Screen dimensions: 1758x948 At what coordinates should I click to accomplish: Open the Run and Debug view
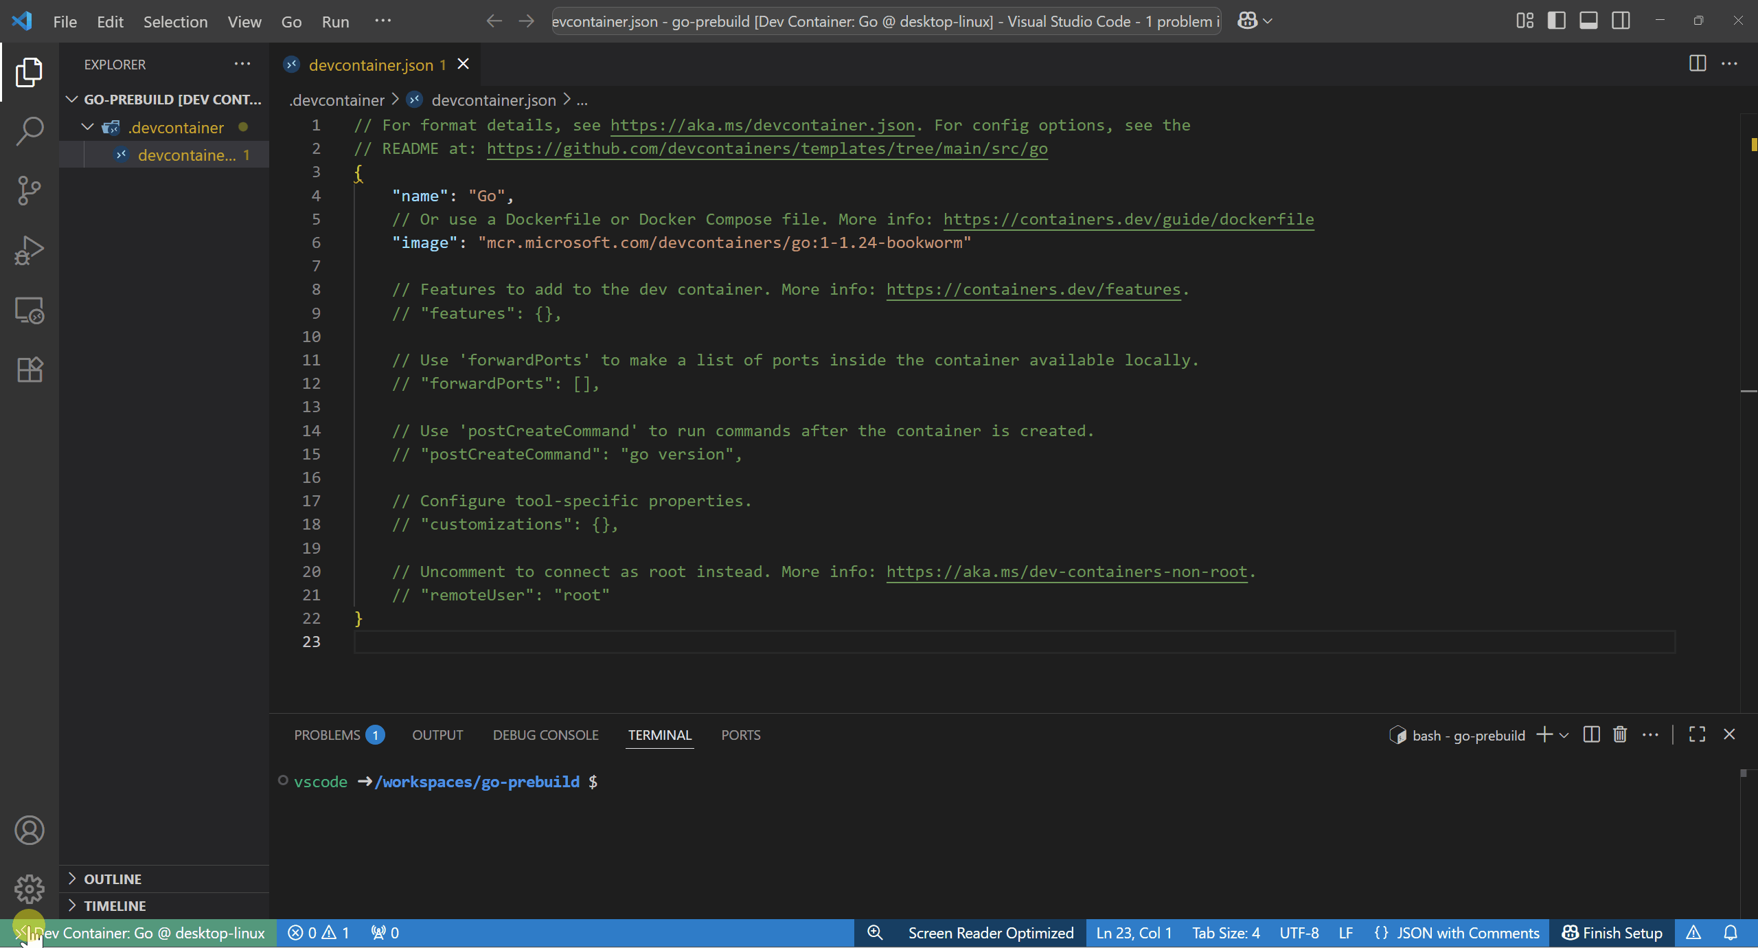click(29, 251)
